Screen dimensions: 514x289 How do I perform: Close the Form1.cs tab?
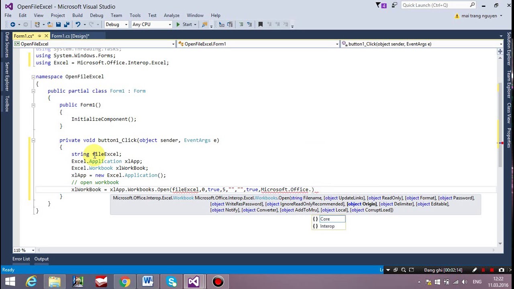[x=46, y=36]
